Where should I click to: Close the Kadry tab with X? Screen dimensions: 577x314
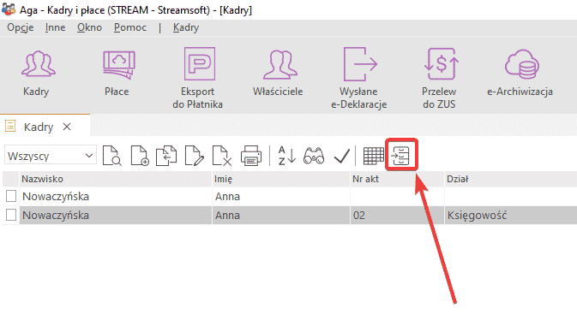[67, 127]
